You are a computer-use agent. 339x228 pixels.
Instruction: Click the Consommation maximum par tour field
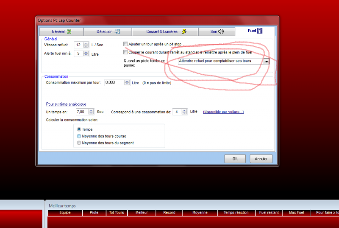pos(114,82)
